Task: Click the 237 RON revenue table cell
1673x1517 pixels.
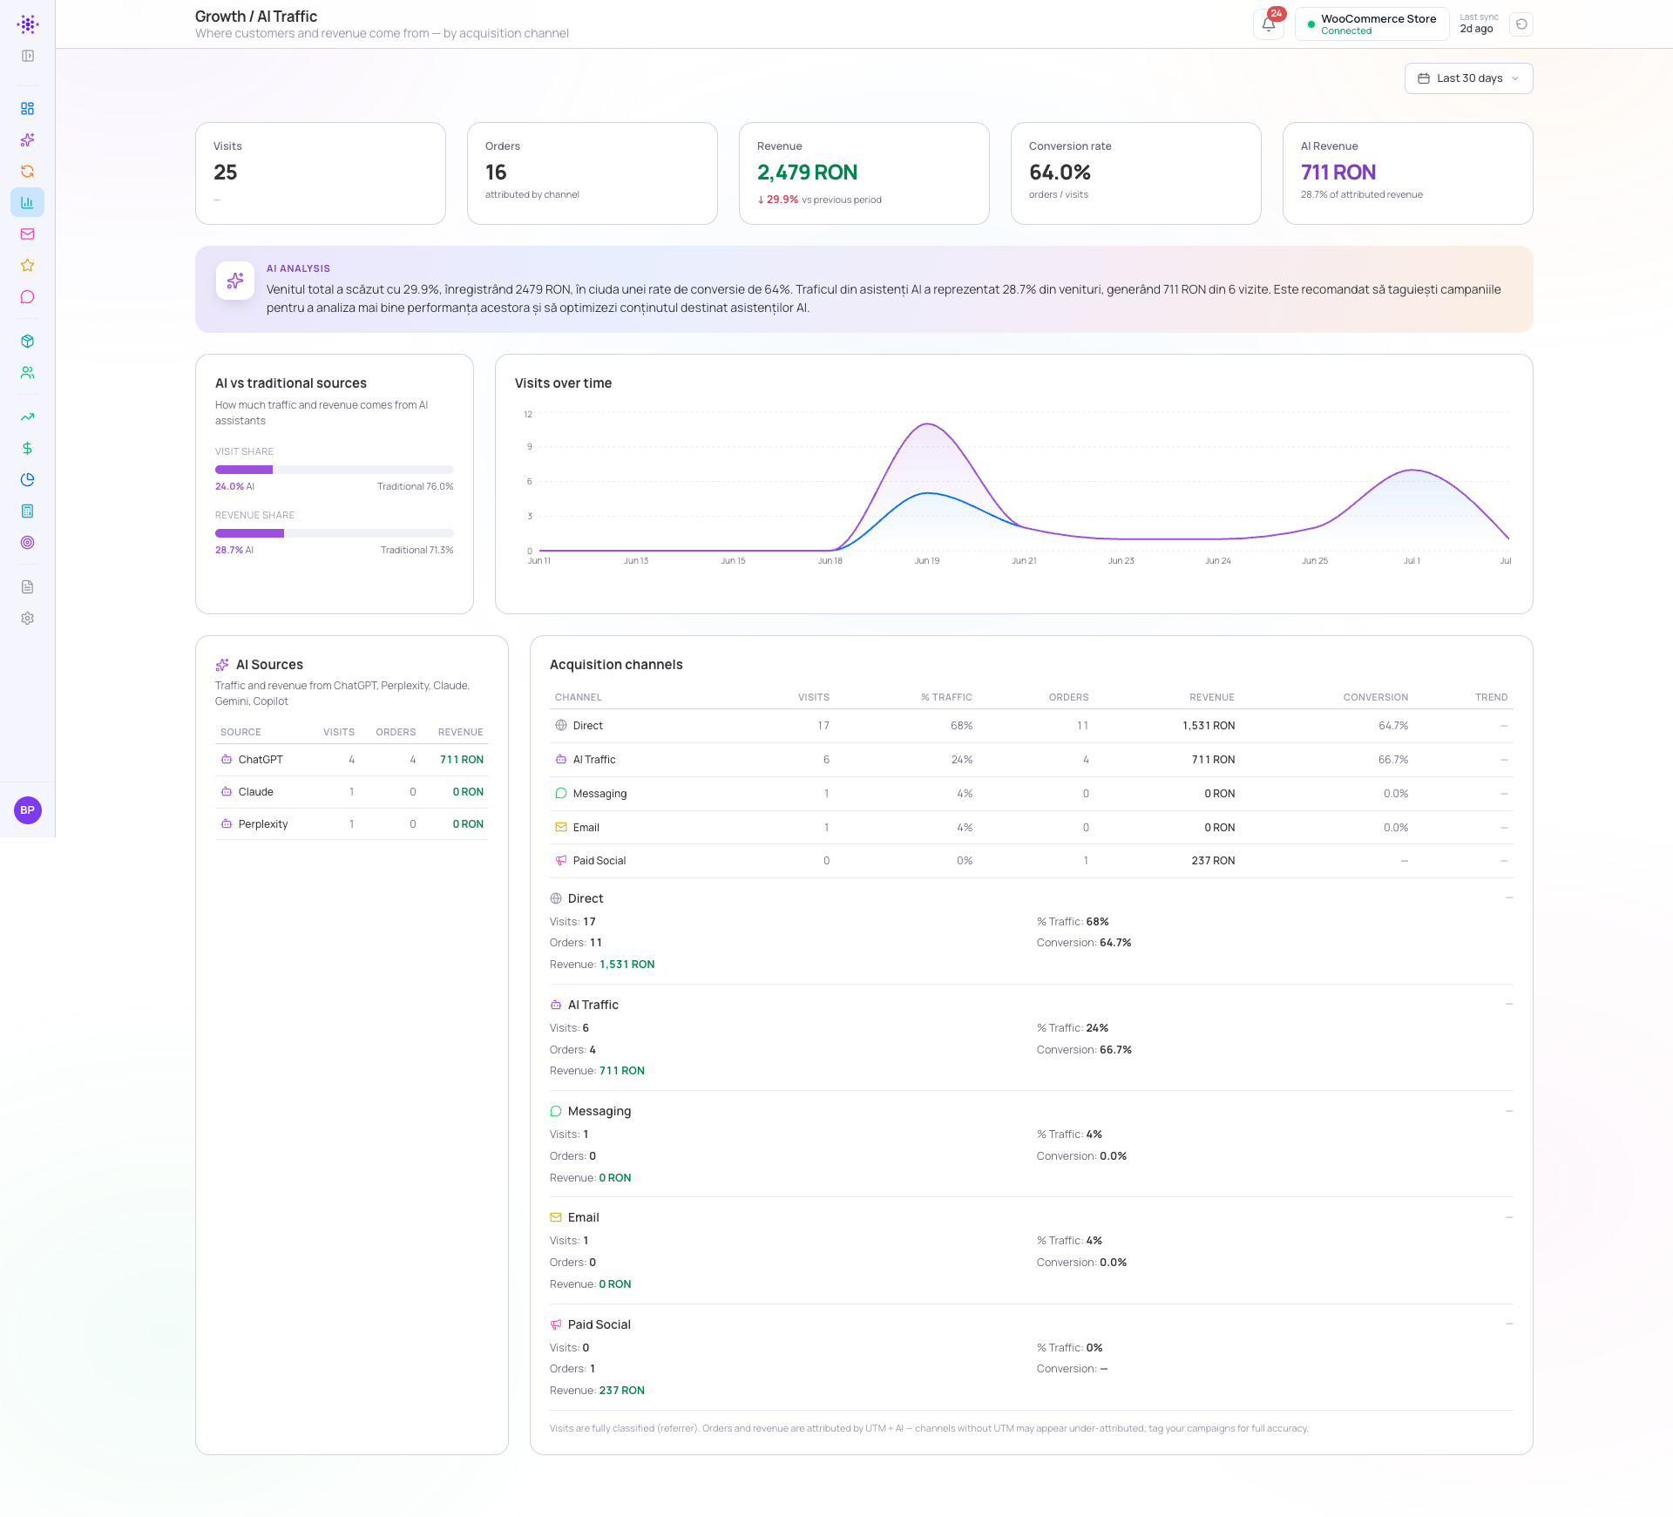Action: [x=1213, y=861]
